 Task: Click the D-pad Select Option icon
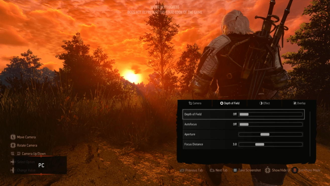coord(13,162)
